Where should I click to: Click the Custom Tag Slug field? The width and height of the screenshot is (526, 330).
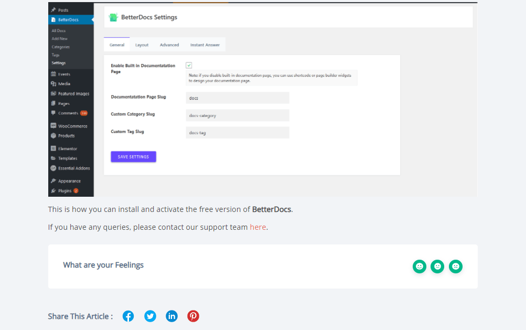click(x=238, y=133)
